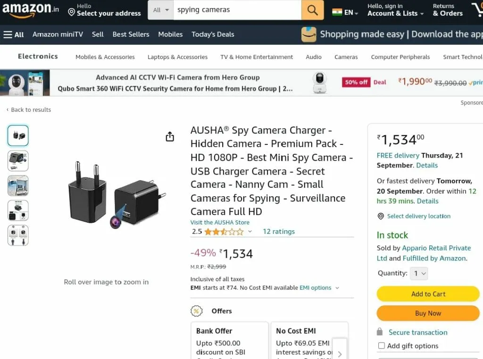Open the hamburger All menu
This screenshot has width=483, height=359.
14,34
